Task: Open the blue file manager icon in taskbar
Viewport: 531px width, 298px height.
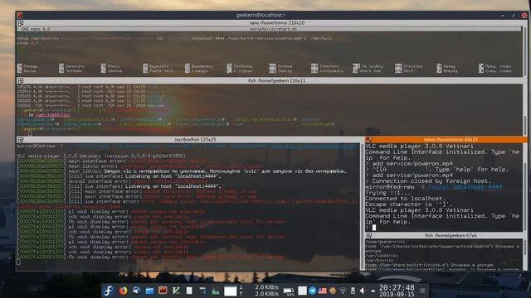Action: [149, 291]
